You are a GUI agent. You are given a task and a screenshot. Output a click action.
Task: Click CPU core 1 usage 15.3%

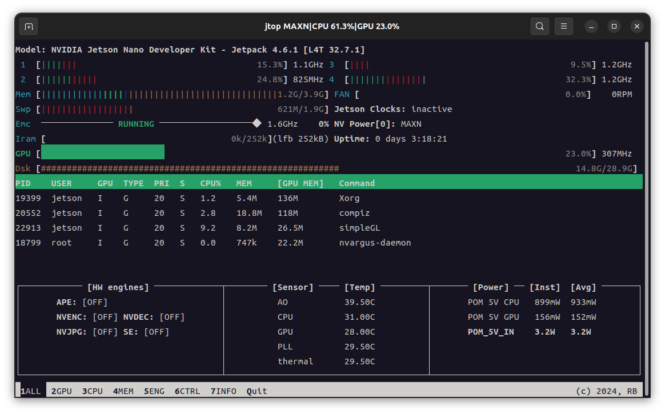[270, 65]
